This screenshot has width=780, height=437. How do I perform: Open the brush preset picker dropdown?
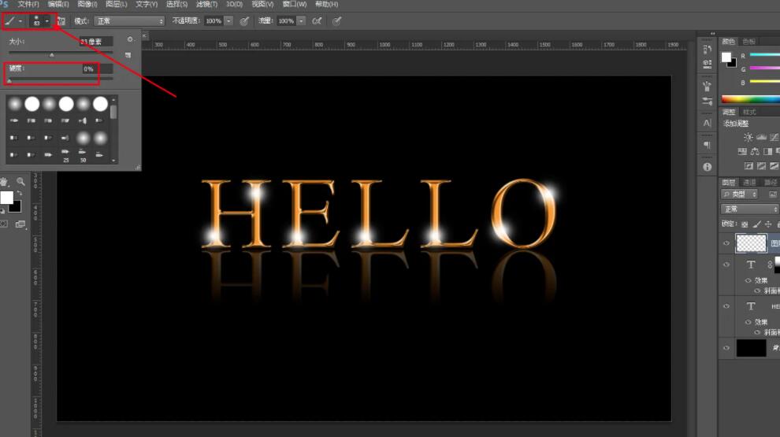(46, 21)
